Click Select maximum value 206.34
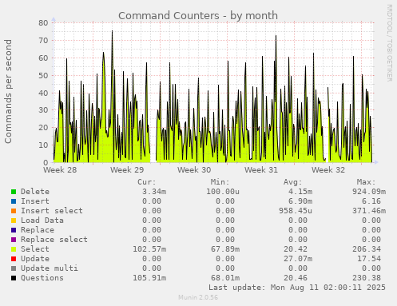 coord(367,249)
